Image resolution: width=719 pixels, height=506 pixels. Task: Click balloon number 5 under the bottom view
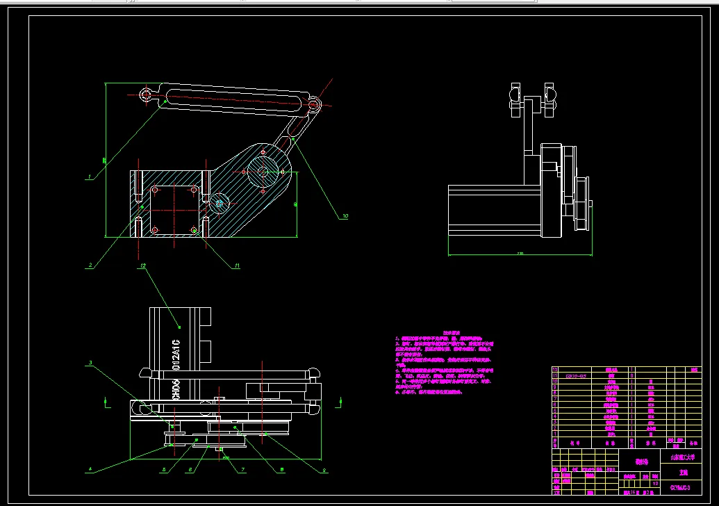click(164, 469)
